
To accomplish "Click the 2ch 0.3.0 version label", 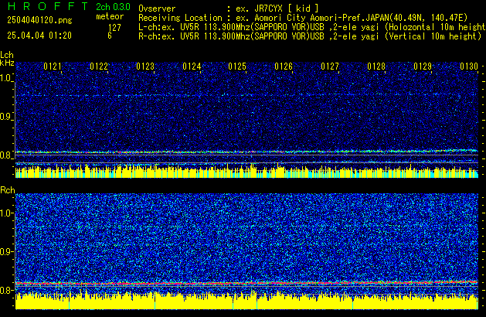I will 113,7.
